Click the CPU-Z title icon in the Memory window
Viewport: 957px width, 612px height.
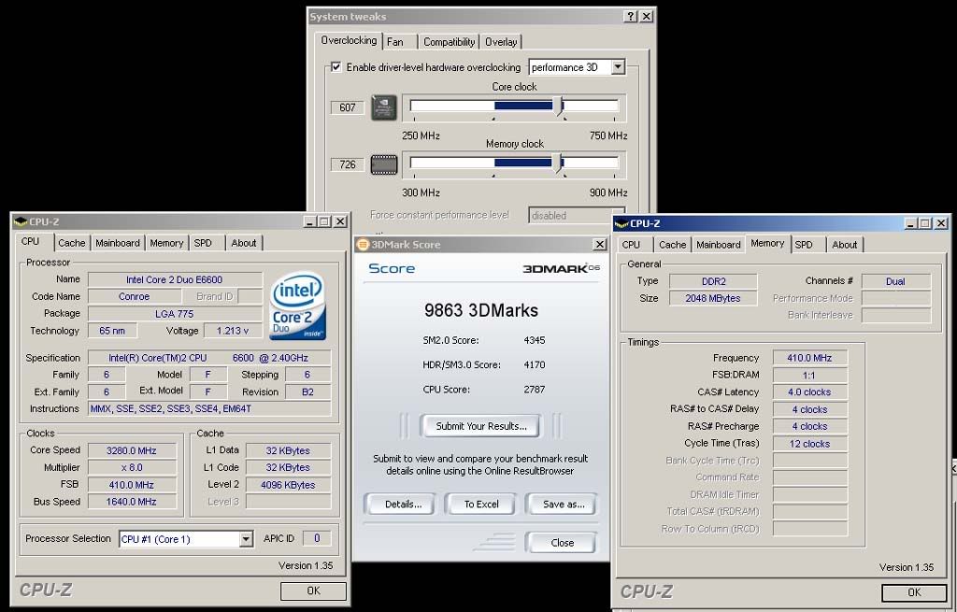point(621,223)
